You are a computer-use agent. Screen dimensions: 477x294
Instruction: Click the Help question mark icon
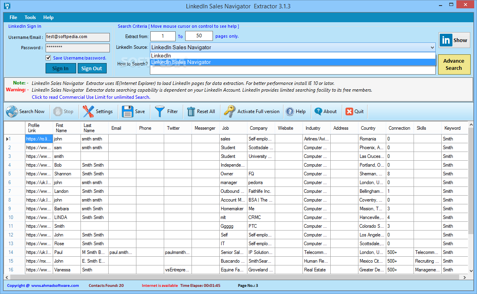tap(290, 111)
